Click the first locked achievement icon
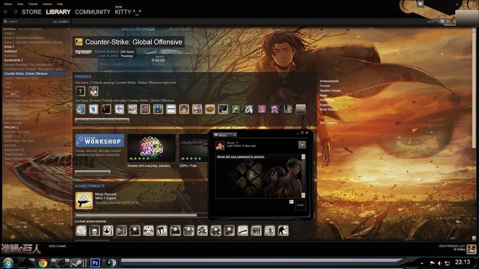The image size is (479, 269). 81,231
